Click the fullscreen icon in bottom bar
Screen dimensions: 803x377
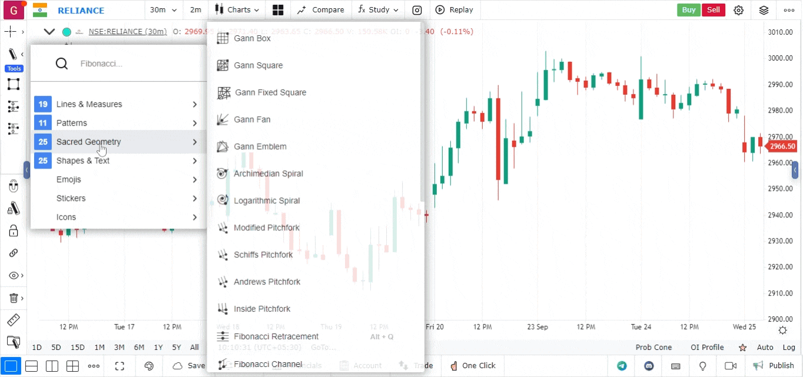120,366
